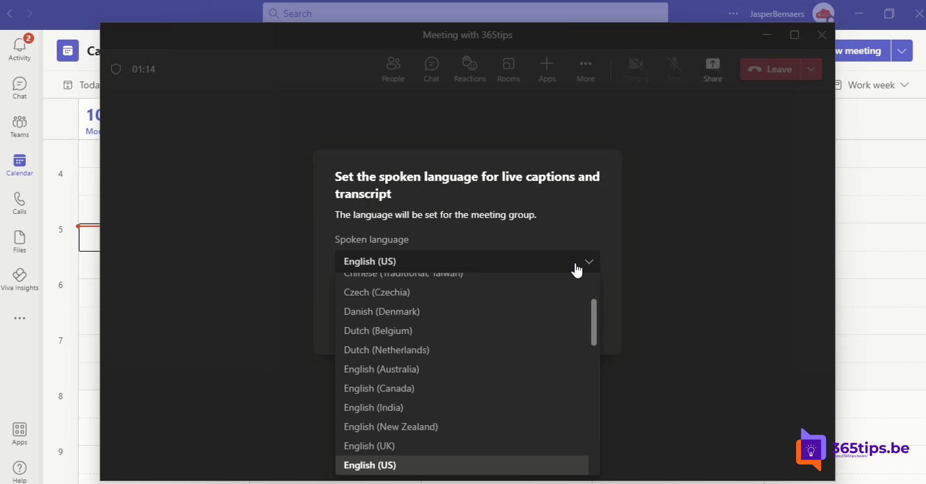Close the Meeting with 365tips window
926x484 pixels.
(822, 35)
